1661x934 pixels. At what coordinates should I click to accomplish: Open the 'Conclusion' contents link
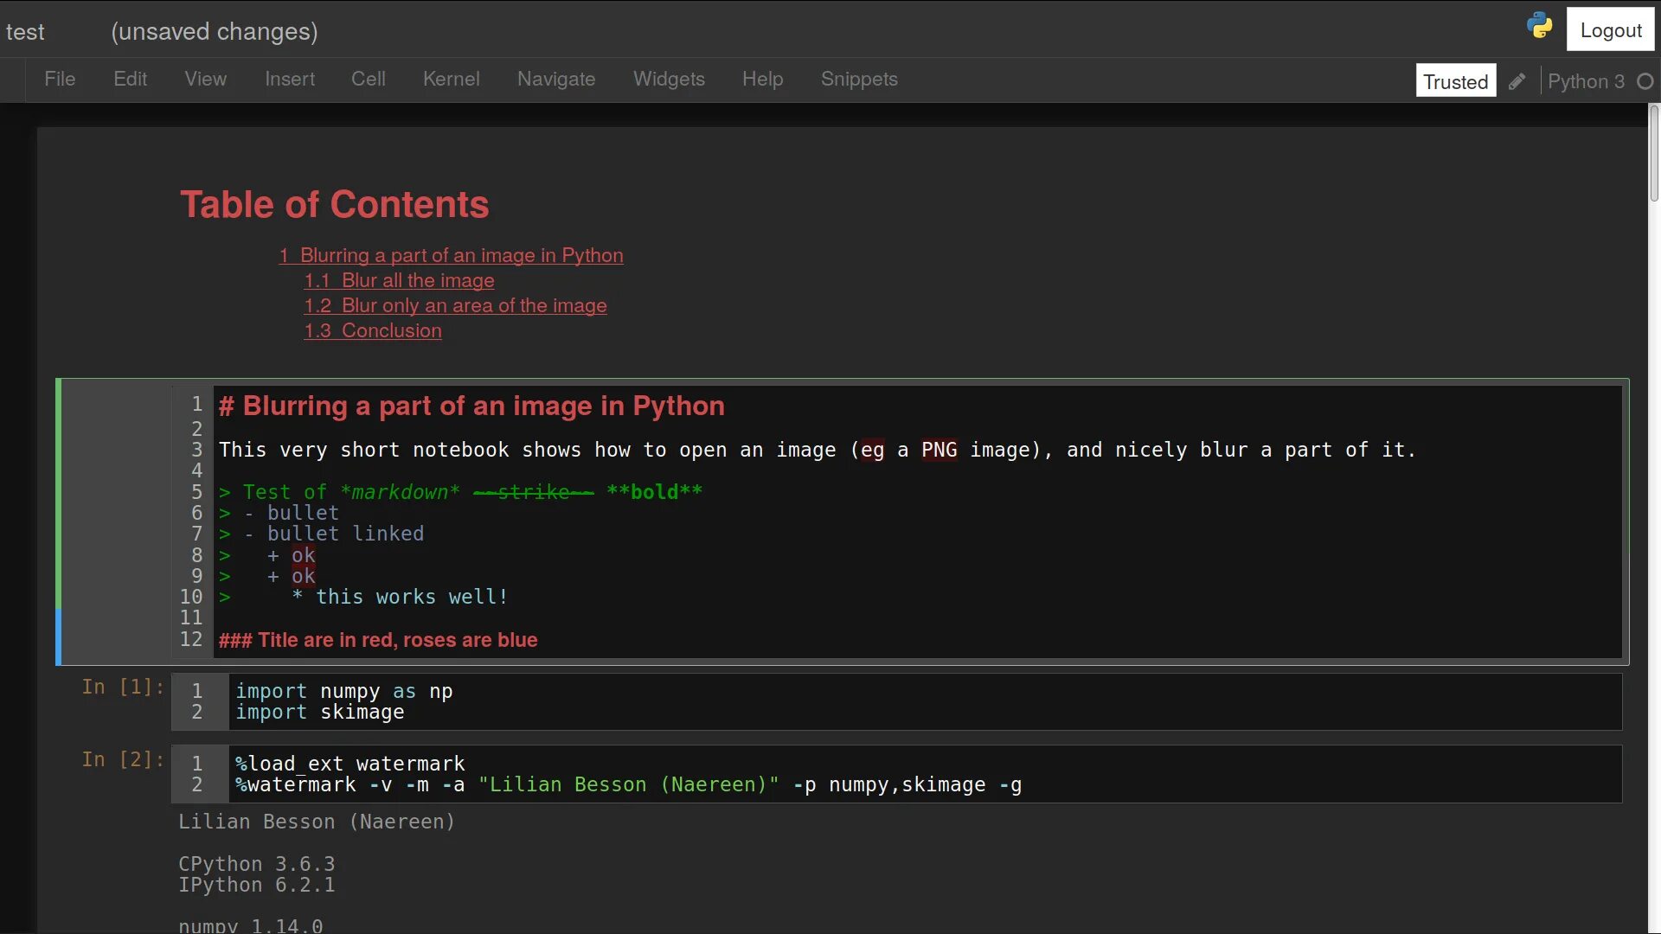(x=372, y=330)
